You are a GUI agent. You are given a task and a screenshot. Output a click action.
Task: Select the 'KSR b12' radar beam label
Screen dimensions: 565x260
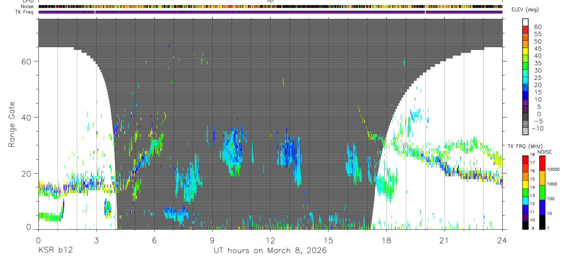tap(55, 250)
